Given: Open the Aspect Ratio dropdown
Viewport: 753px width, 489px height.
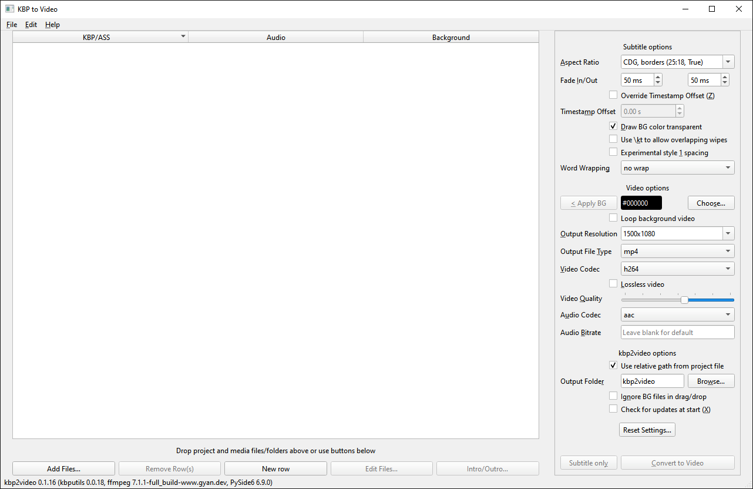Looking at the screenshot, I should [728, 62].
